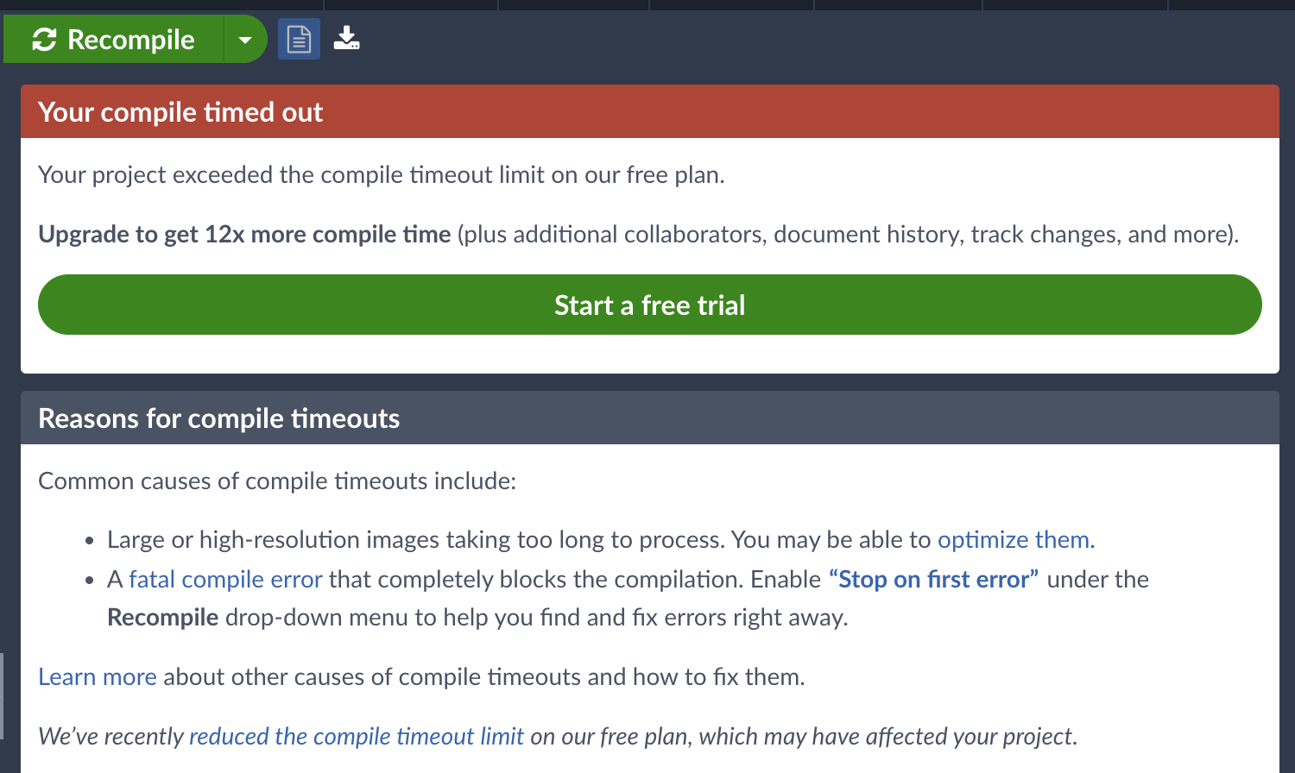Click the Recompile button
This screenshot has width=1295, height=773.
(129, 40)
